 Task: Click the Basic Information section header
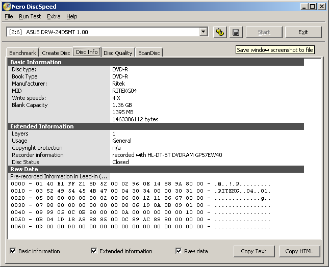[156, 62]
